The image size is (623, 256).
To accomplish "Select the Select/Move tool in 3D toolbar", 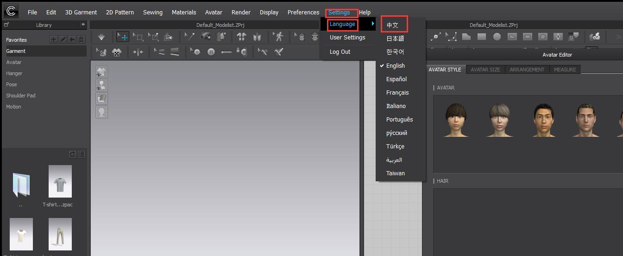I will (122, 37).
